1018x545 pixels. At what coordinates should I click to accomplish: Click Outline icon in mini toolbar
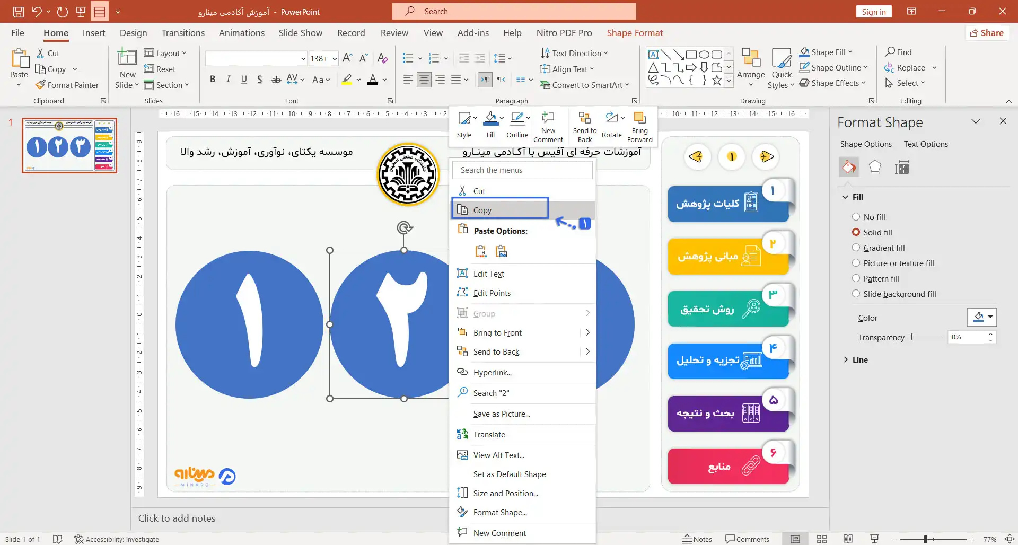point(517,125)
